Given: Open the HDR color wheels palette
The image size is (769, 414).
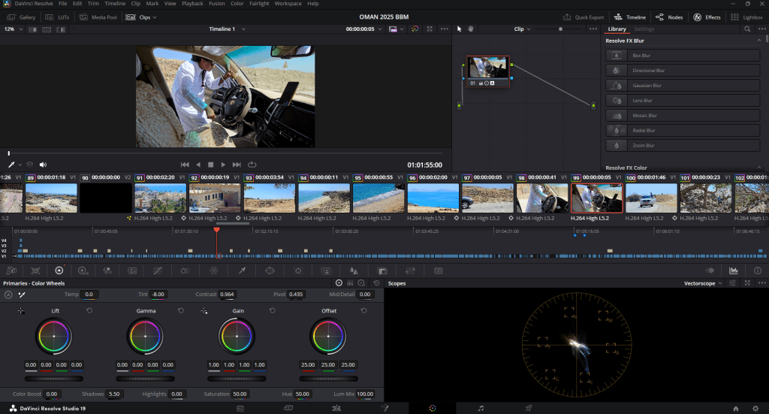Looking at the screenshot, I should [x=83, y=270].
